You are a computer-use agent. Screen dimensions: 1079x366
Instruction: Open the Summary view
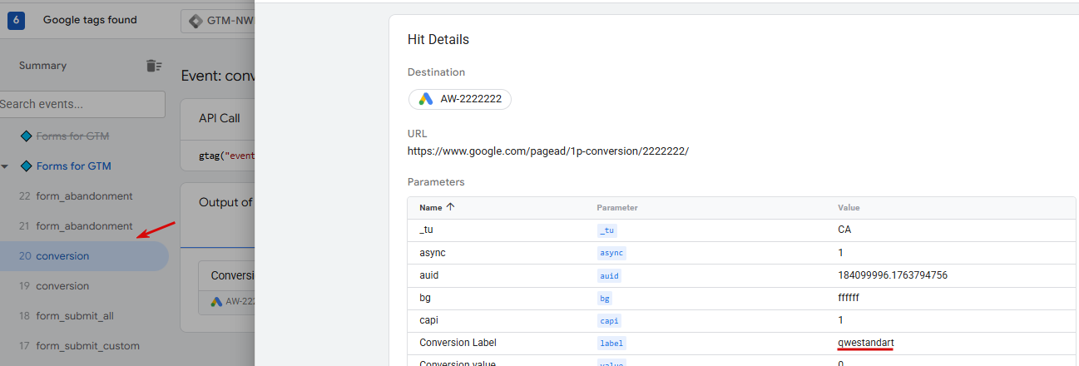pyautogui.click(x=42, y=66)
